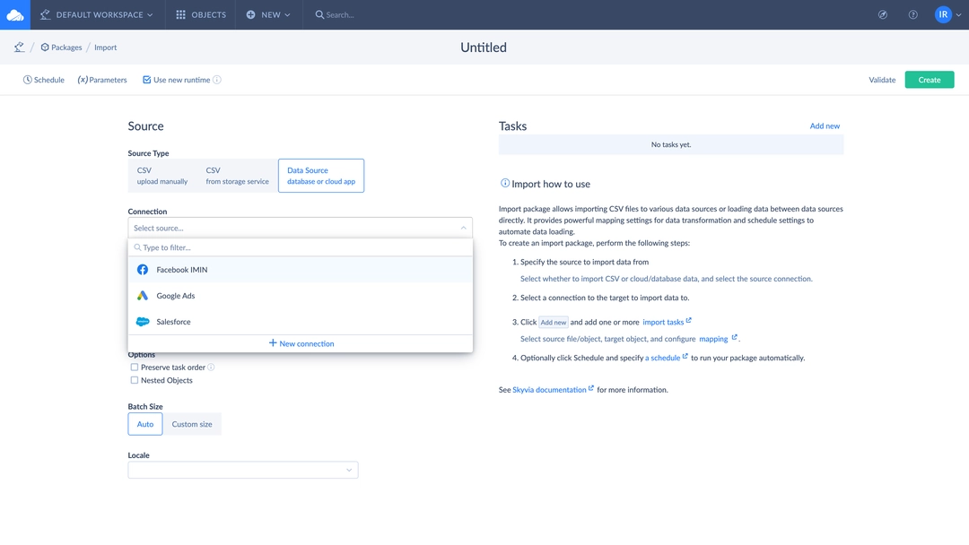Click info icon beside Import how to use
Image resolution: width=969 pixels, height=545 pixels.
[x=505, y=184]
